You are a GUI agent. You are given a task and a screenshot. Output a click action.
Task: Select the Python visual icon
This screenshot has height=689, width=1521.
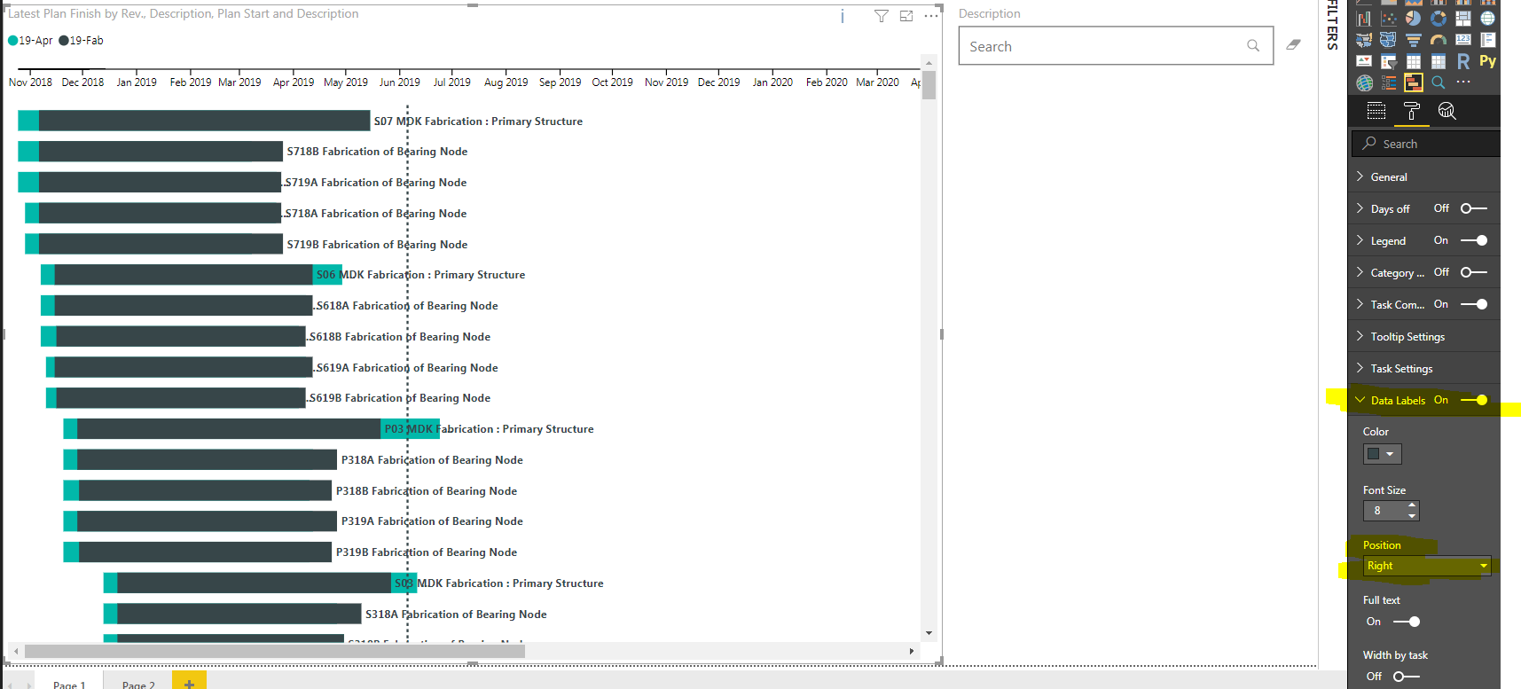coord(1488,61)
